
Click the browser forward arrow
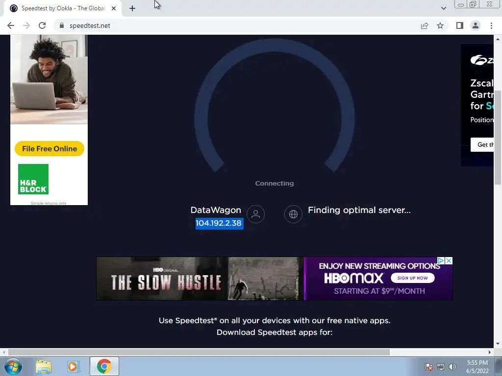tap(26, 25)
